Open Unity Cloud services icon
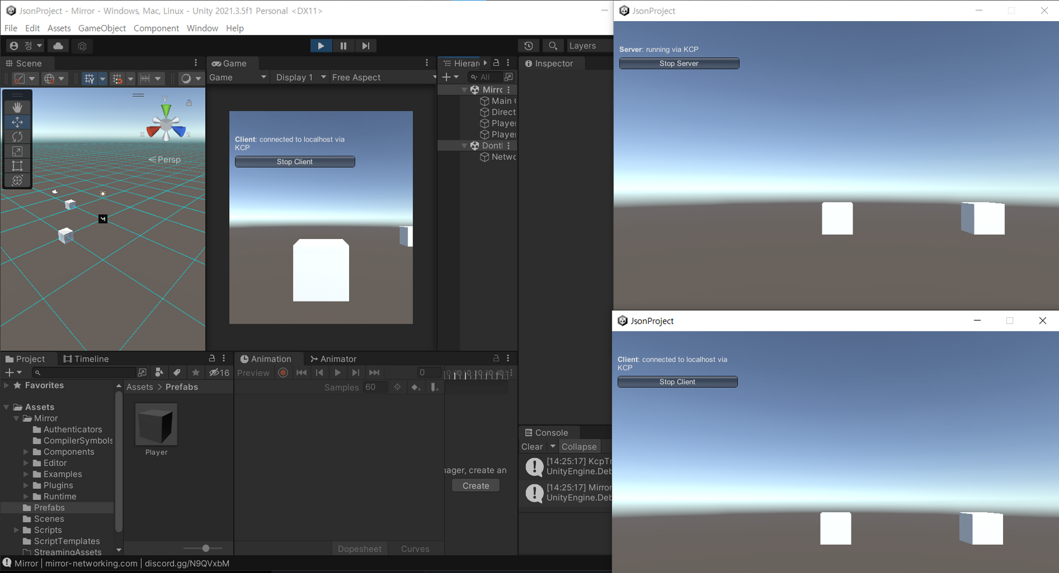The width and height of the screenshot is (1059, 573). coord(58,46)
